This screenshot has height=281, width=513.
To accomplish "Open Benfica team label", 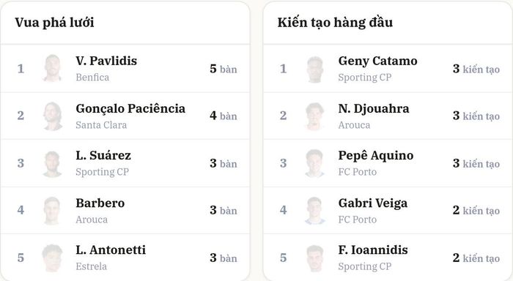I will point(92,78).
